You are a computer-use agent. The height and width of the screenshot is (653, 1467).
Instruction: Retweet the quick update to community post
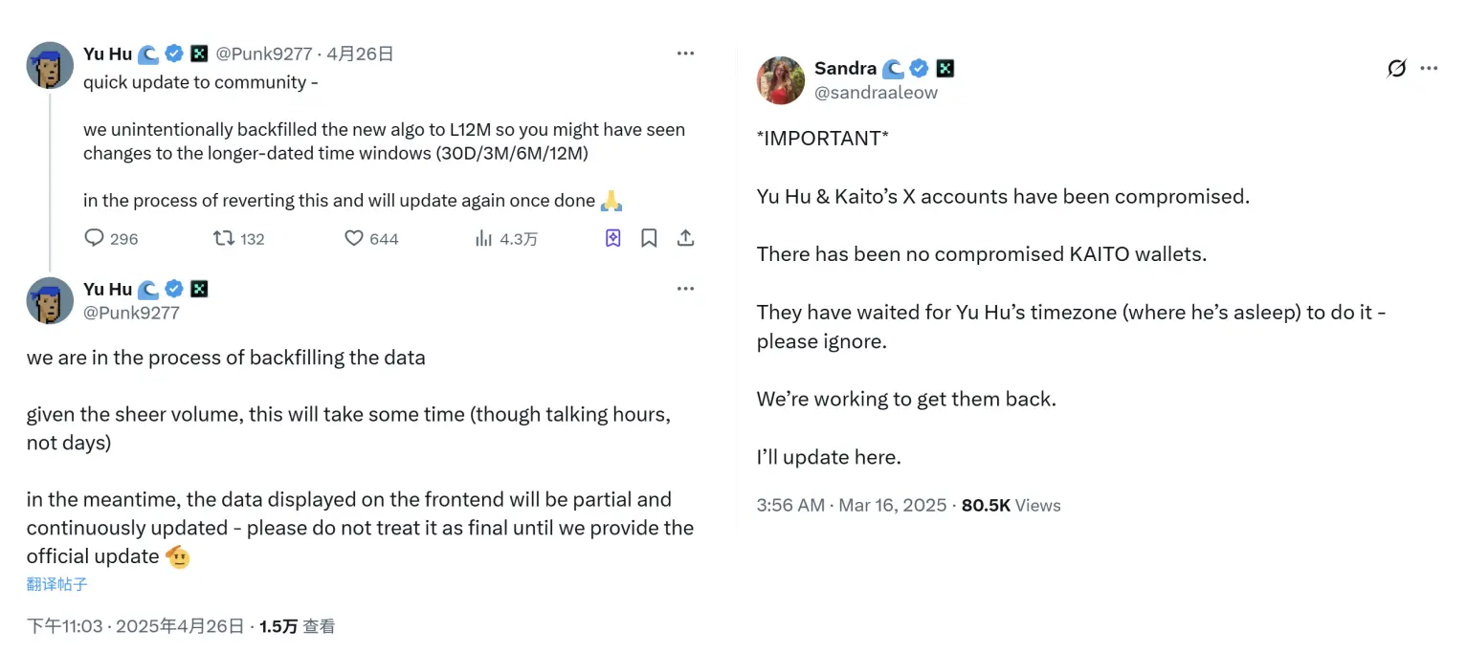click(x=224, y=238)
